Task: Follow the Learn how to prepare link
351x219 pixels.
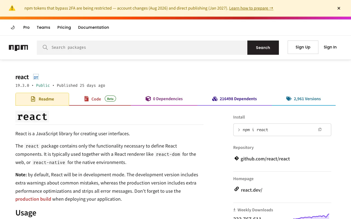Action: pyautogui.click(x=251, y=8)
